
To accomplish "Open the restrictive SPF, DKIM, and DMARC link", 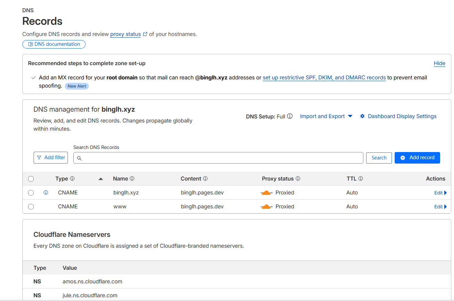I will [x=324, y=77].
